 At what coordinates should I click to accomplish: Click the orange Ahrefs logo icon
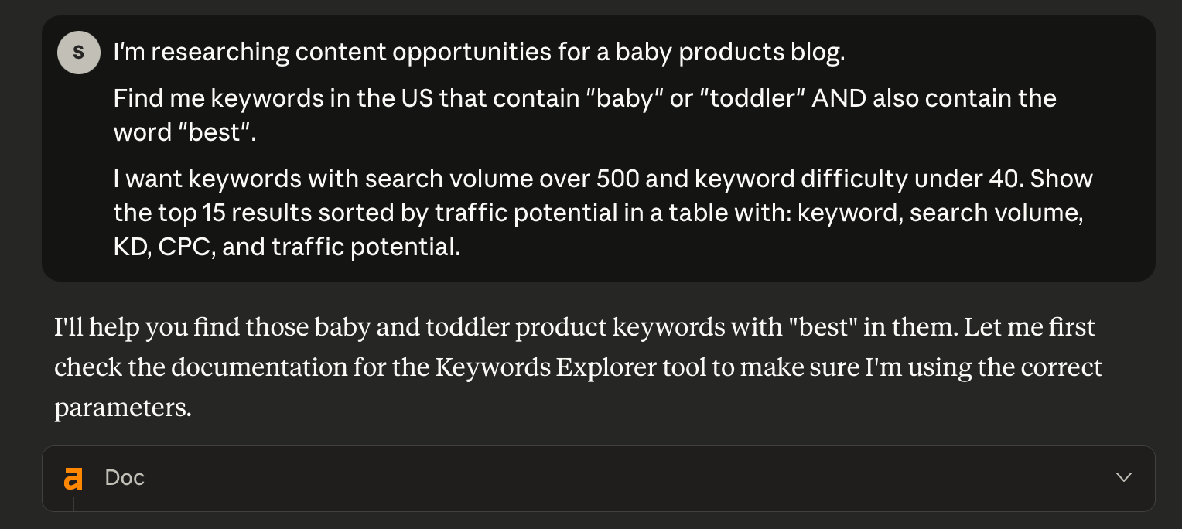73,479
